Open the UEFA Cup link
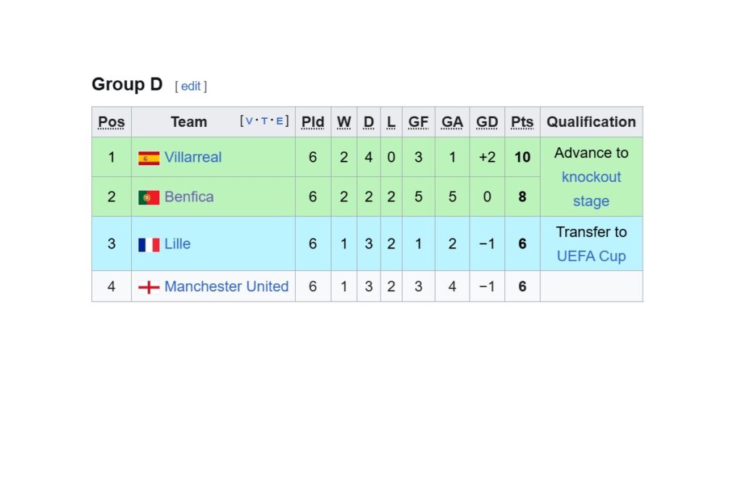The image size is (742, 495). [x=591, y=256]
